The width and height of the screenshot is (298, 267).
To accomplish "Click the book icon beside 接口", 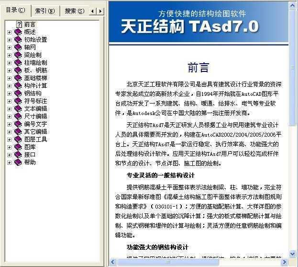I will pos(18,155).
